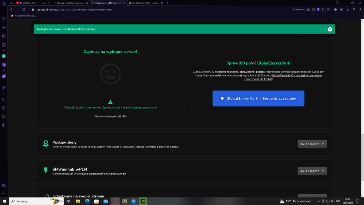This screenshot has width=364, height=205.
Task: Click the address bar URL gosetti.pl
Action: click(75, 9)
